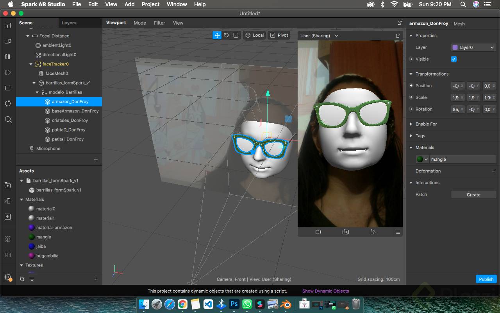Open the mangle material dropdown arrow
This screenshot has width=500, height=313.
pos(426,159)
